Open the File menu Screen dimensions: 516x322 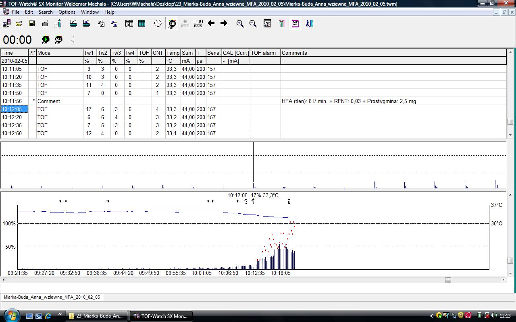[16, 12]
